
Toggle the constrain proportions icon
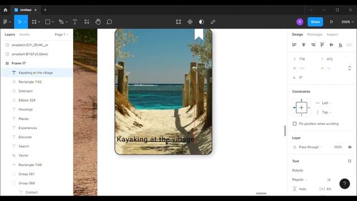[x=350, y=68]
